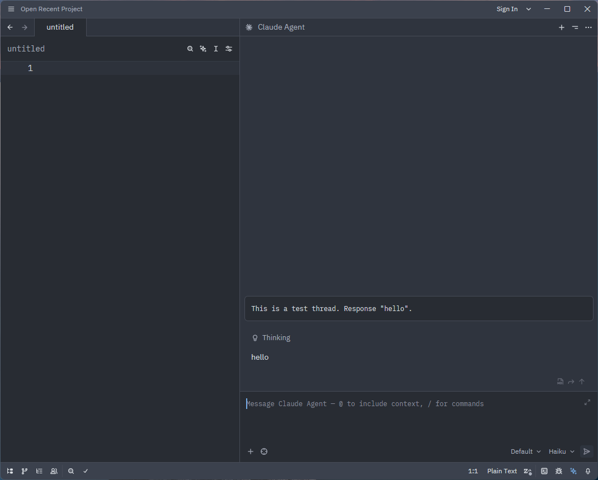Toggle the agent panel sparkle icon in status bar
This screenshot has width=598, height=480.
(573, 471)
